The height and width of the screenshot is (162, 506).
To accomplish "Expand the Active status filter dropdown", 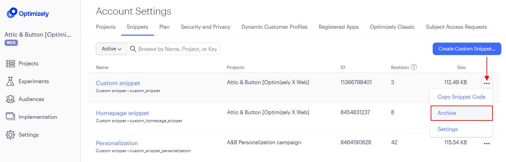I will tap(112, 49).
